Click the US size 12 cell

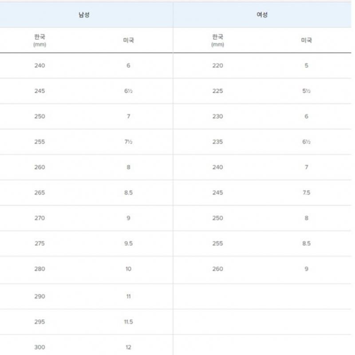click(128, 347)
